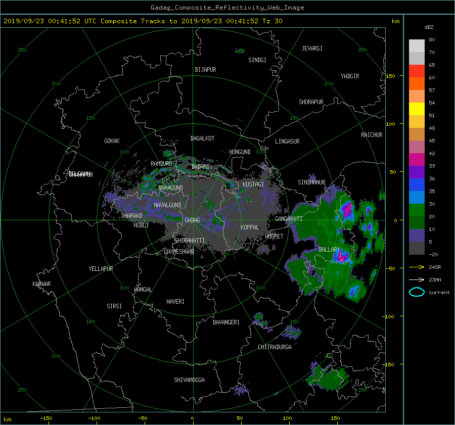The image size is (455, 425).
Task: Select the yellow 51 dBZ color swatch
Action: pyautogui.click(x=417, y=109)
